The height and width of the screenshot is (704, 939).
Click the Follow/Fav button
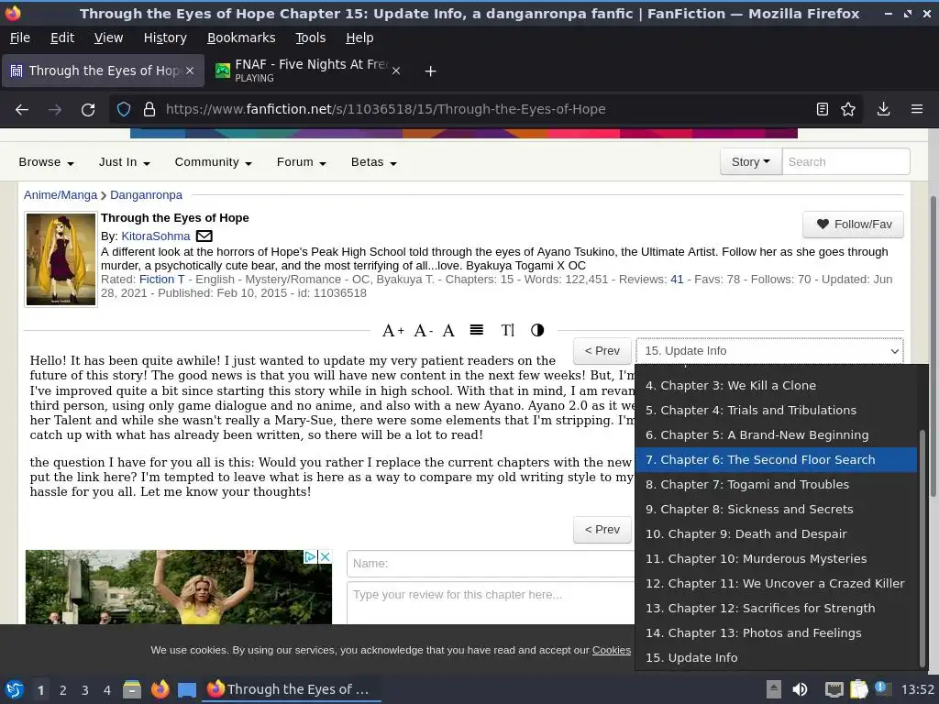coord(854,225)
